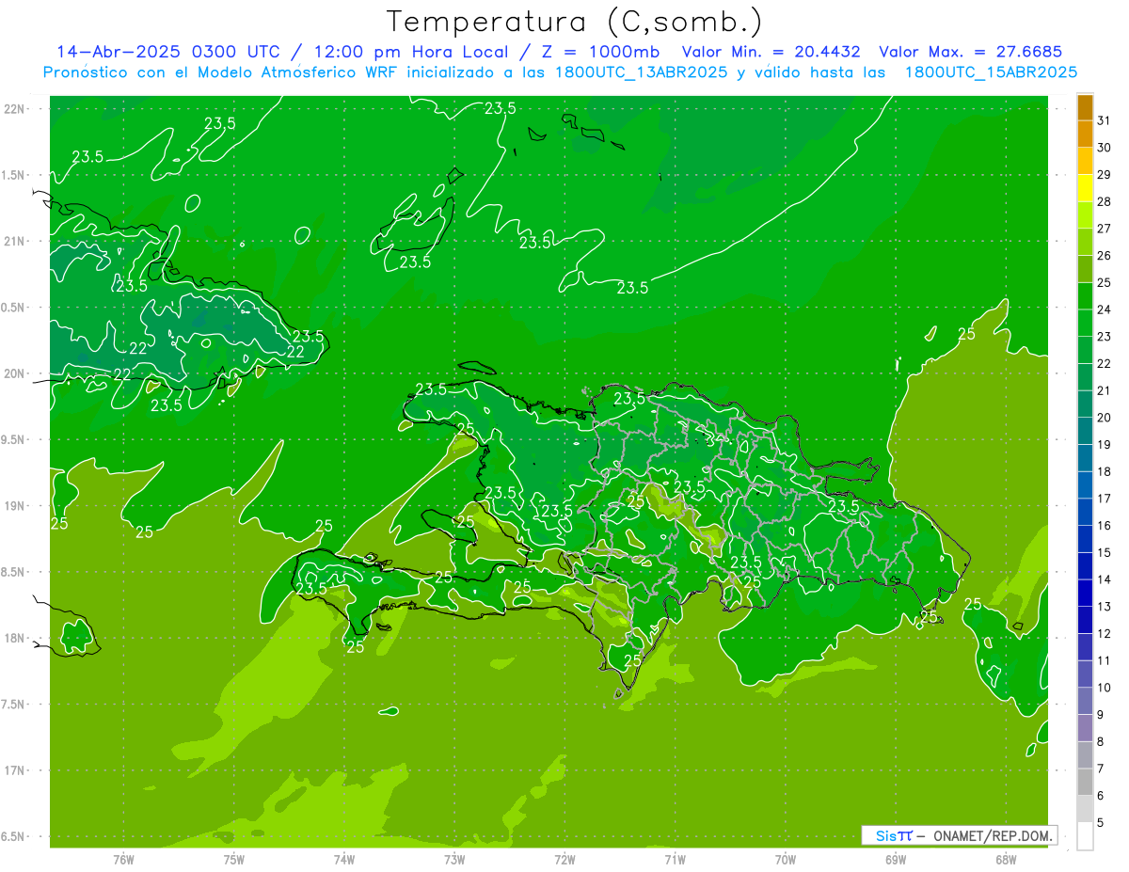Viewport: 1129px width, 872px height.
Task: Select the dark blue swatch between 13 and 14
Action: click(1085, 593)
